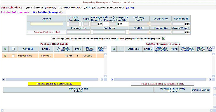Click TYPE column header in Package Labels
216x112 pixels.
coord(78,49)
